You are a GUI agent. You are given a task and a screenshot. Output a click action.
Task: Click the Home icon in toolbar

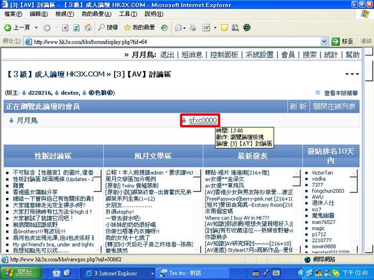pos(88,27)
